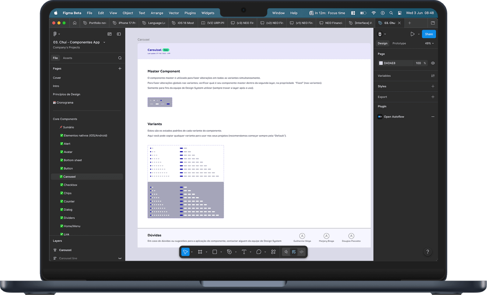
Task: Present the prototype with the play icon
Action: pos(412,34)
